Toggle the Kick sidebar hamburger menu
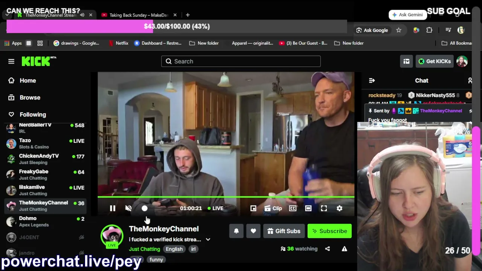482x271 pixels. click(11, 61)
